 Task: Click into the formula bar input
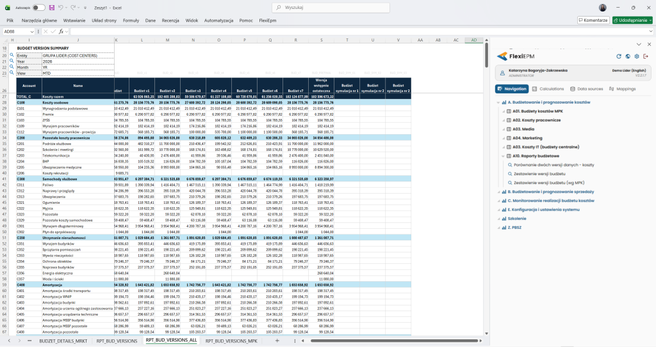coord(358,31)
